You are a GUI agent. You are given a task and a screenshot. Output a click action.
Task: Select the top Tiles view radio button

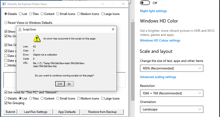(x=31, y=14)
